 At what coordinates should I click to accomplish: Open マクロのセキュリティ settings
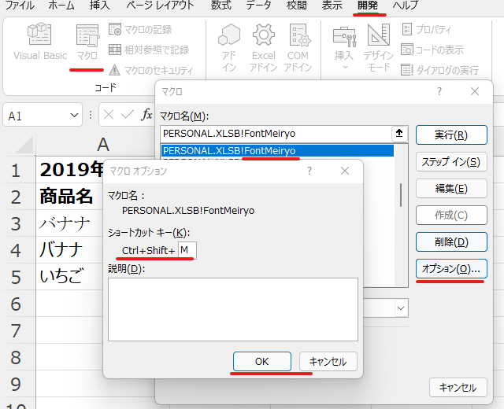click(150, 70)
